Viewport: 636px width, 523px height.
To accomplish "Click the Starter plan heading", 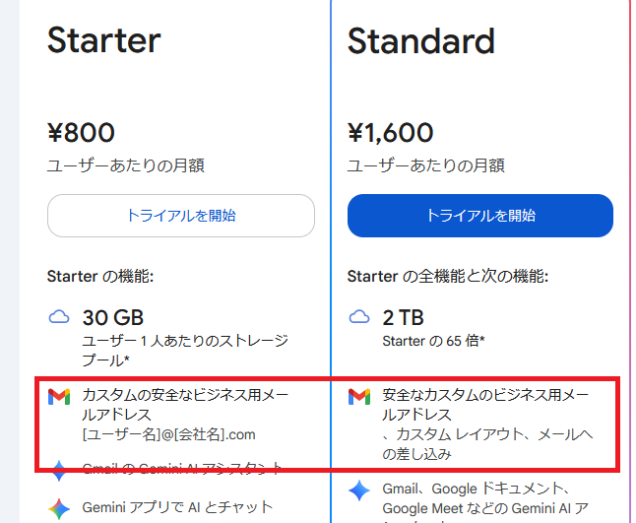I will 103,40.
